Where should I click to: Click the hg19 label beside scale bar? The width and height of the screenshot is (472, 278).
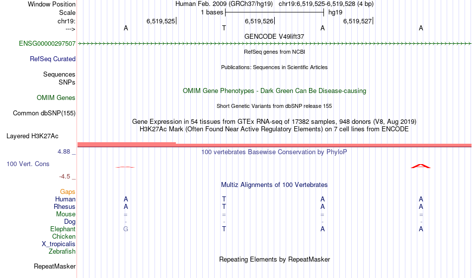[x=335, y=12]
